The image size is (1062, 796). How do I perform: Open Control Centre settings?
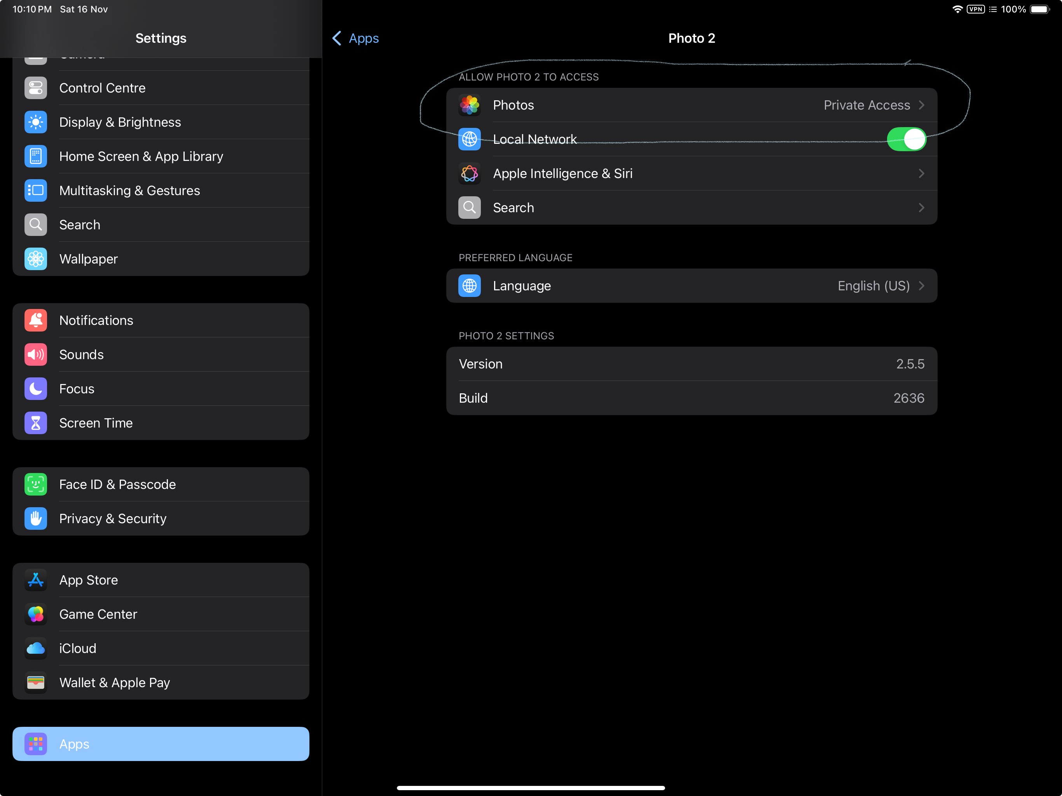coord(161,88)
